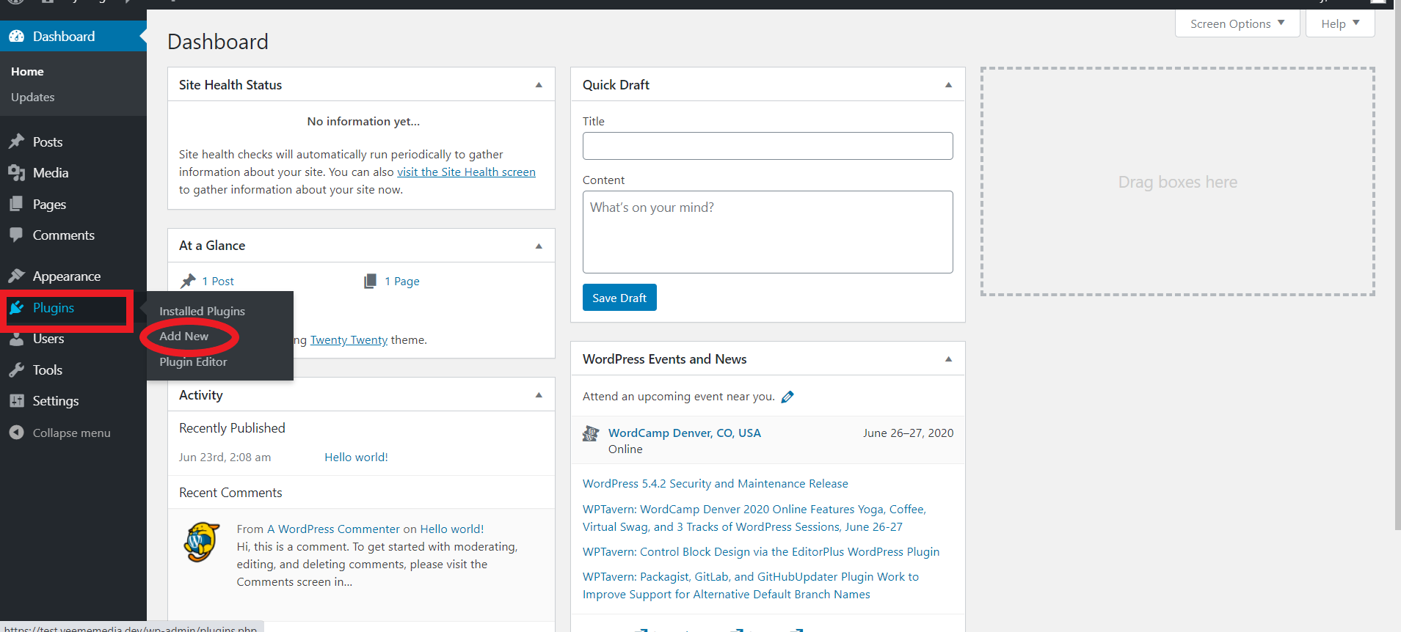This screenshot has height=632, width=1401.
Task: Open WPTavern Packagist, GitLab, GitHubUpdater article
Action: (x=751, y=585)
